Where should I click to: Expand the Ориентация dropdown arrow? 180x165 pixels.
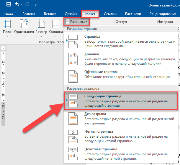[x=24, y=36]
